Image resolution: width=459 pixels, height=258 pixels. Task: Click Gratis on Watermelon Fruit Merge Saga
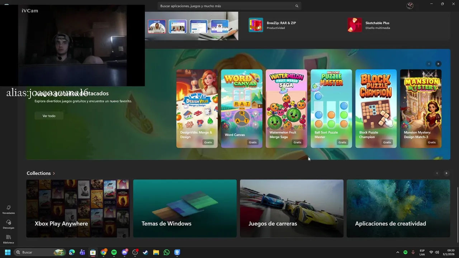coord(297,142)
